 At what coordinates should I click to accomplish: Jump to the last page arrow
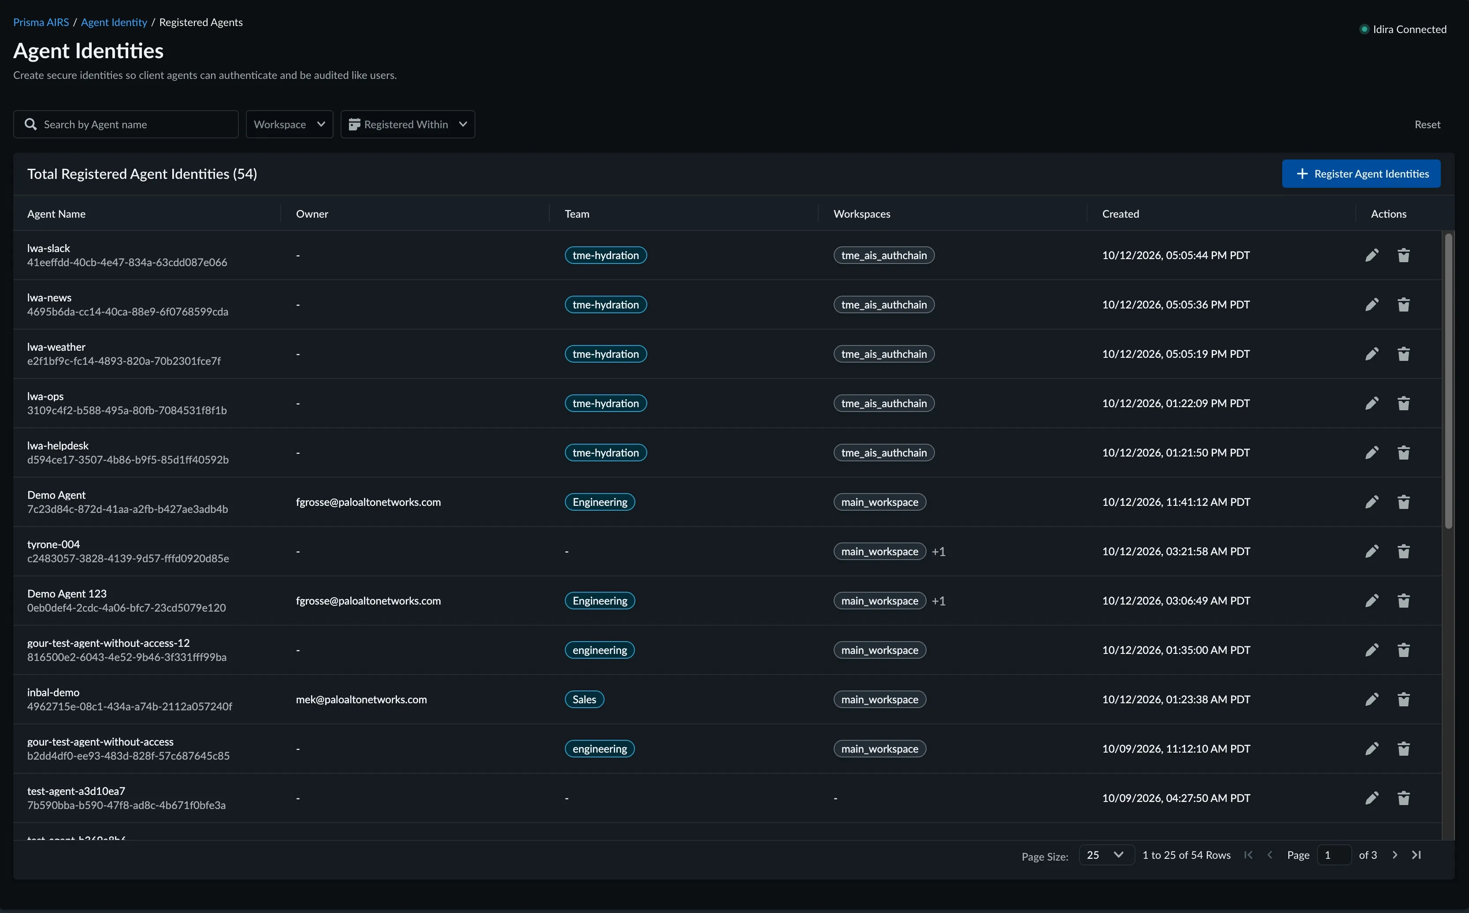pyautogui.click(x=1417, y=855)
